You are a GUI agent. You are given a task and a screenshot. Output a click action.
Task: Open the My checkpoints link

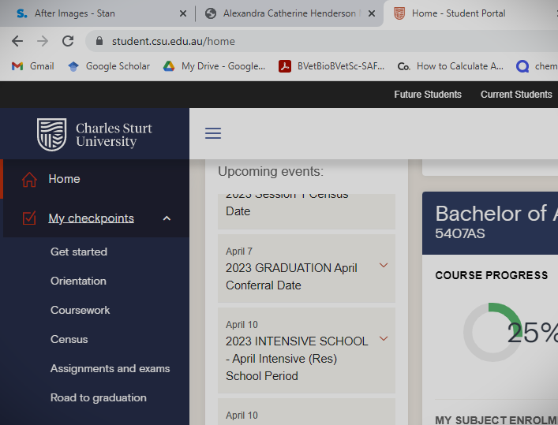coord(91,218)
